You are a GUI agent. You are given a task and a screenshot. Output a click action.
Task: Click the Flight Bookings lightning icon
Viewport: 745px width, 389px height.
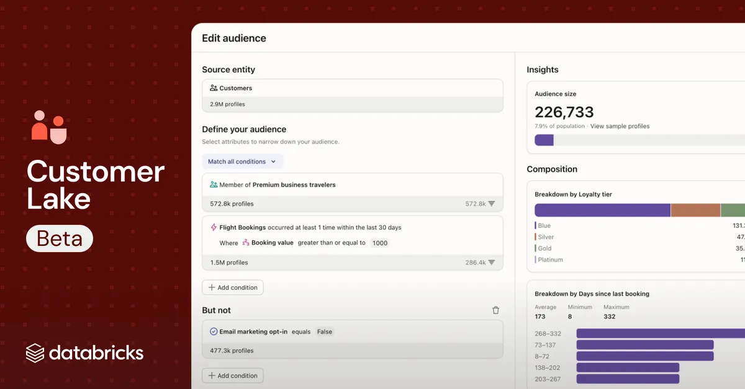[x=214, y=227]
